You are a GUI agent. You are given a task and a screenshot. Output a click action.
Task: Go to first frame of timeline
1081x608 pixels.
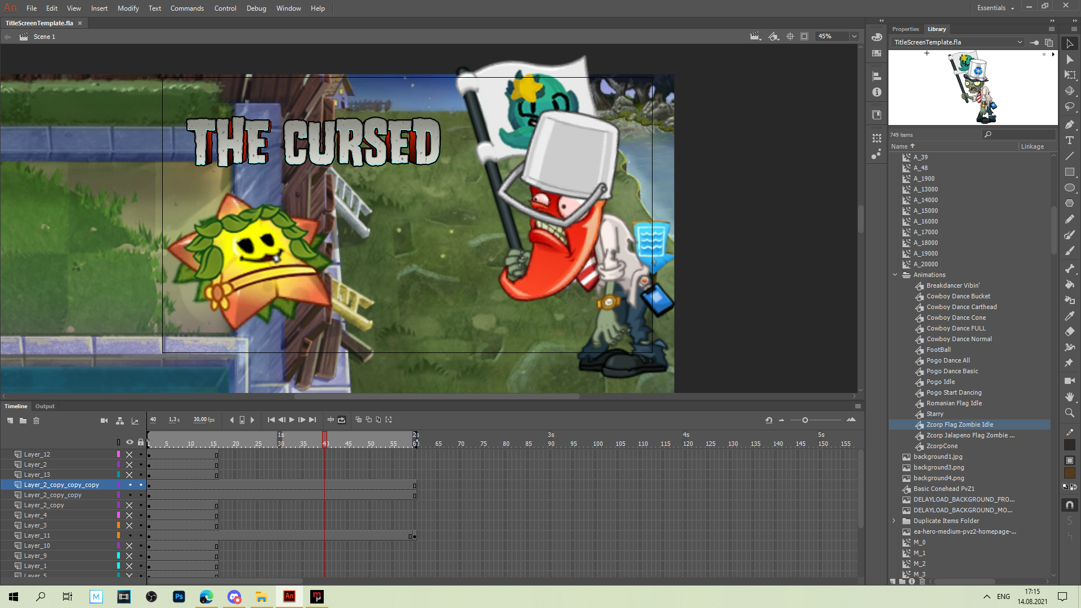[x=271, y=420]
